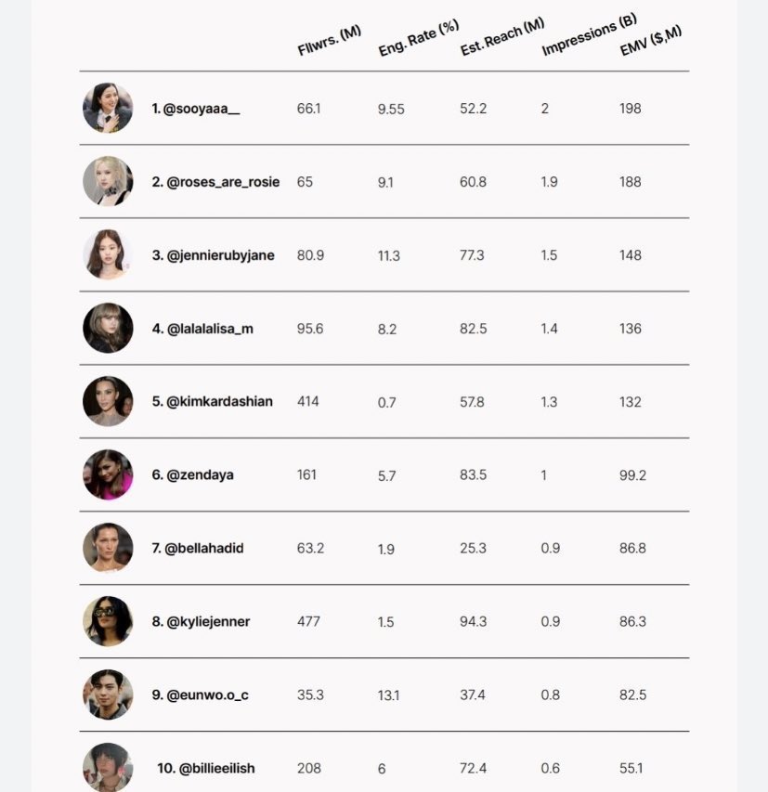Select the @jennierubyjane profile photo
Screen dimensions: 768x792
[x=108, y=254]
